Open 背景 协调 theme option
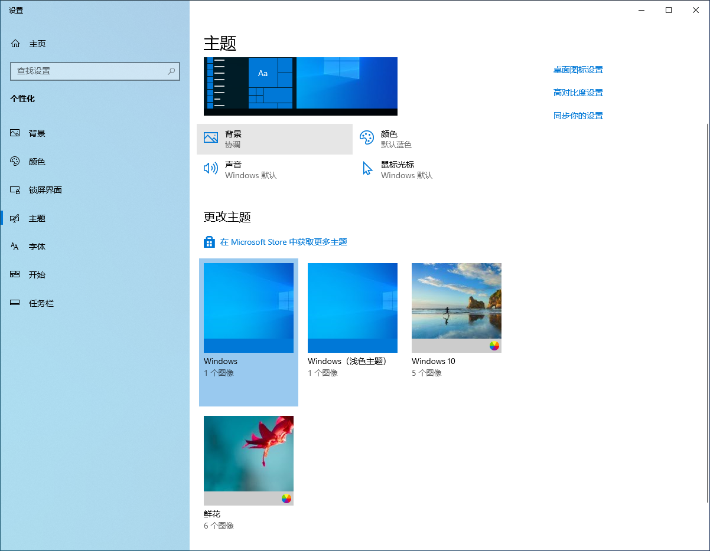 275,139
